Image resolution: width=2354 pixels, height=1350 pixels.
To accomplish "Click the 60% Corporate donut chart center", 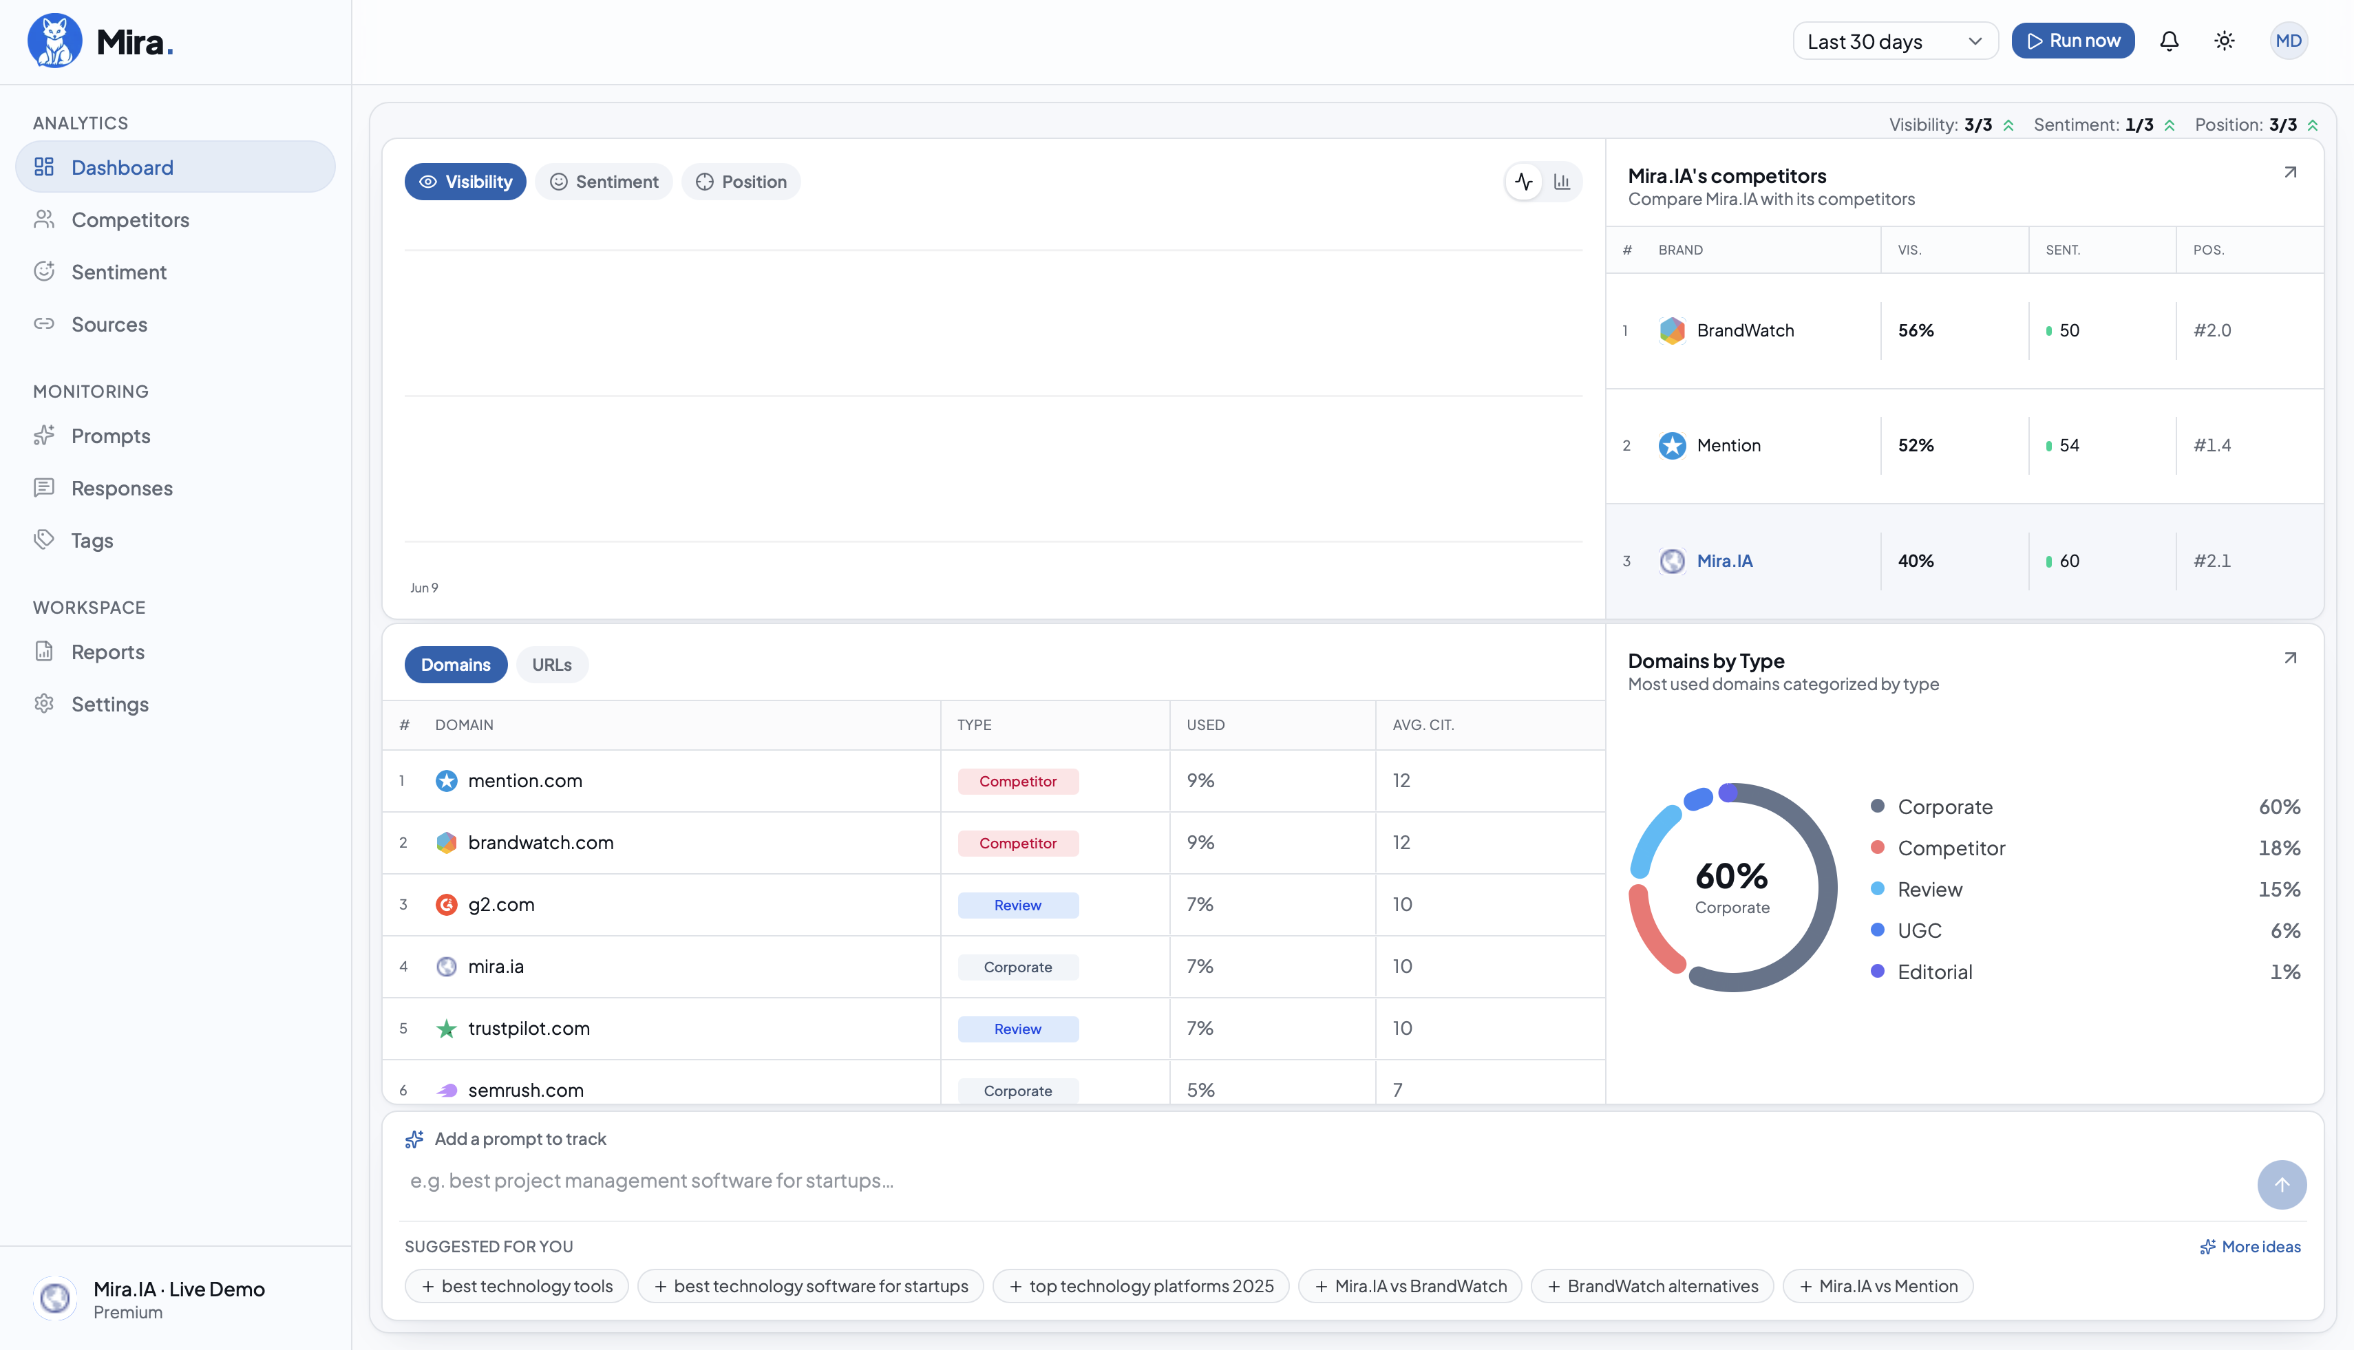I will pyautogui.click(x=1732, y=888).
